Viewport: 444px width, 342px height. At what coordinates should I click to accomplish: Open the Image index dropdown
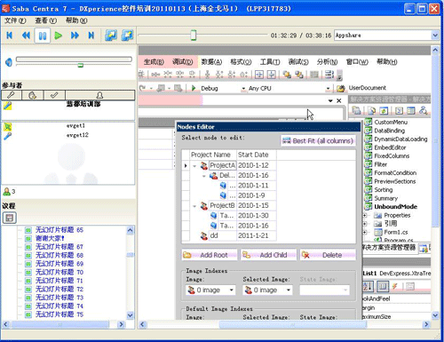tap(231, 290)
